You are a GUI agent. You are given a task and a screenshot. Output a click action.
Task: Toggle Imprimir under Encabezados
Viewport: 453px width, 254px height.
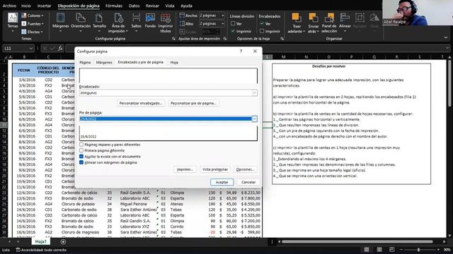pos(262,31)
